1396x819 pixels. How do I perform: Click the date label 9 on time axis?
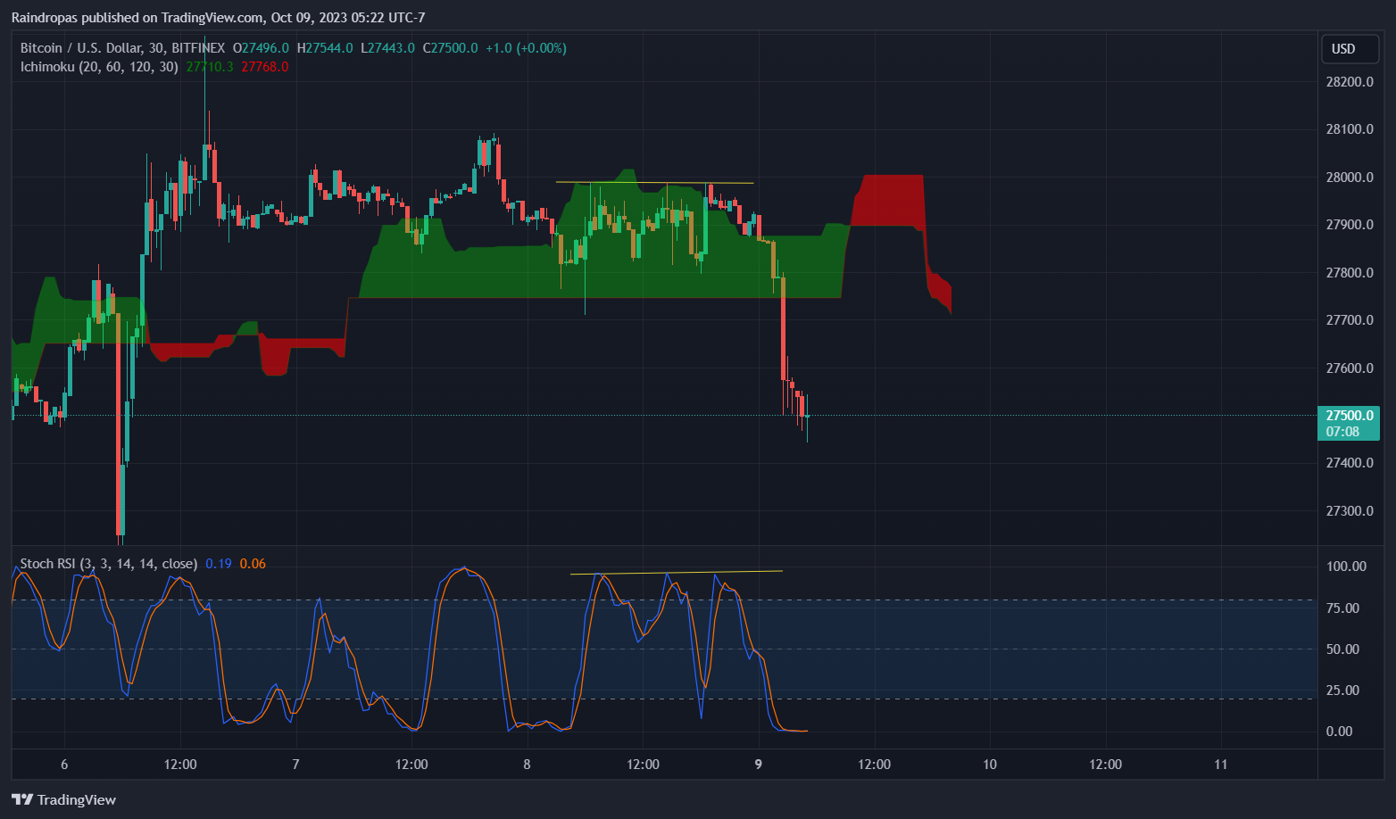point(759,765)
